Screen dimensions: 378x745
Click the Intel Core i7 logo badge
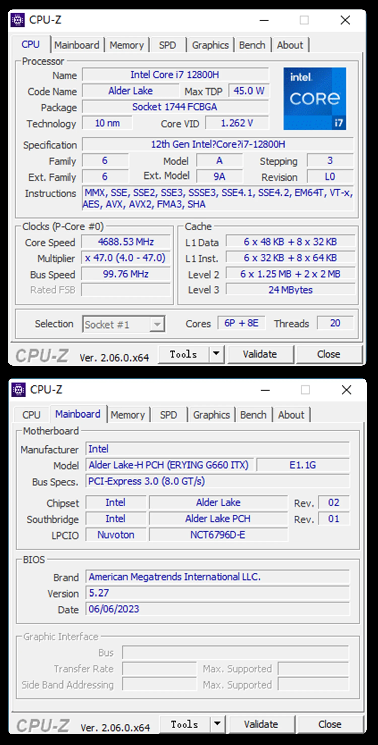point(314,99)
